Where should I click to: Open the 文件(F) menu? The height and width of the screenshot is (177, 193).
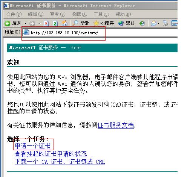coord(14,14)
